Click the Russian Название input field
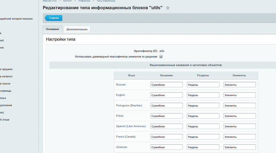The height and width of the screenshot is (153, 276). pyautogui.click(x=166, y=85)
